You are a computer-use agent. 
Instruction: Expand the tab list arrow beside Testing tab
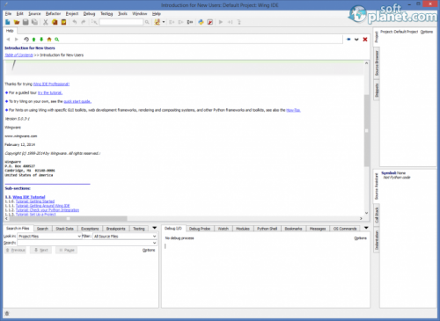point(155,228)
